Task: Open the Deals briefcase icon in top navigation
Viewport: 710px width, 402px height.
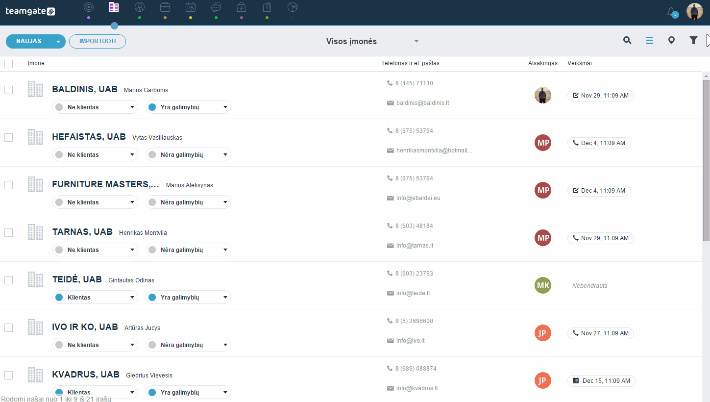Action: (x=165, y=7)
